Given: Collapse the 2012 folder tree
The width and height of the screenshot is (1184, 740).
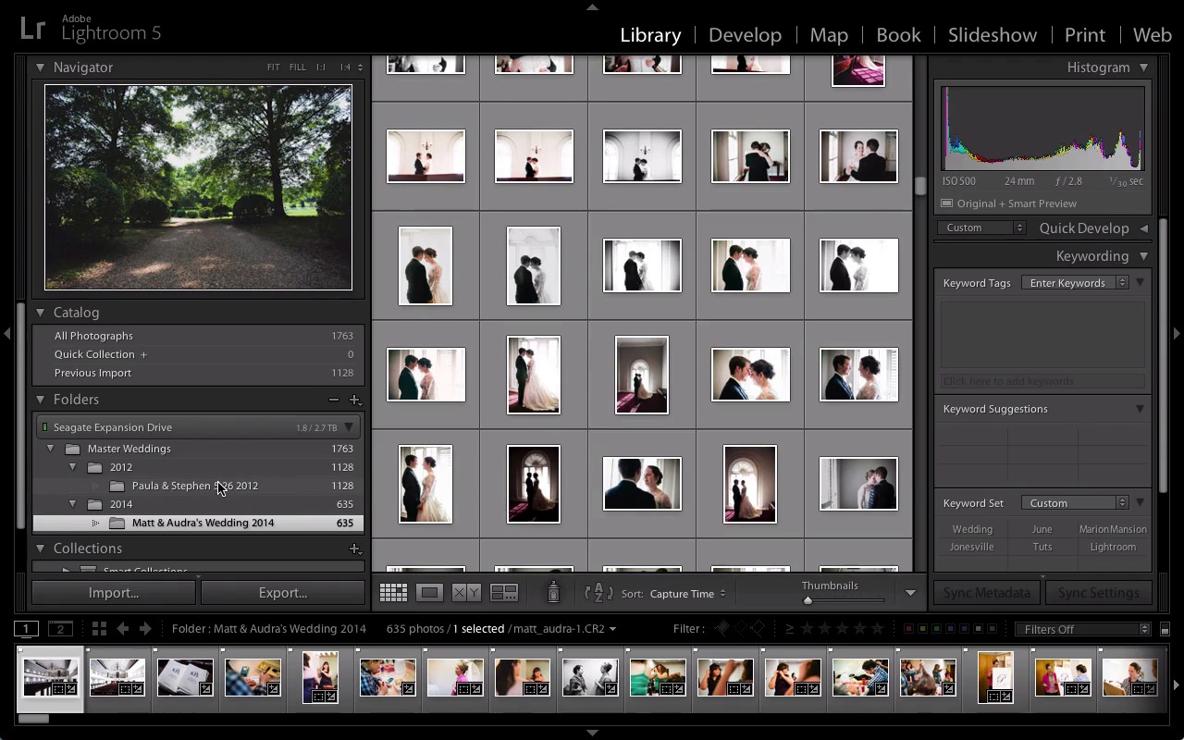Looking at the screenshot, I should click(x=73, y=467).
